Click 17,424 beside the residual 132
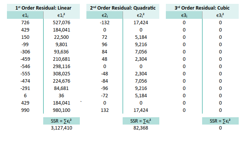The width and height of the screenshot is (248, 143). [141, 110]
